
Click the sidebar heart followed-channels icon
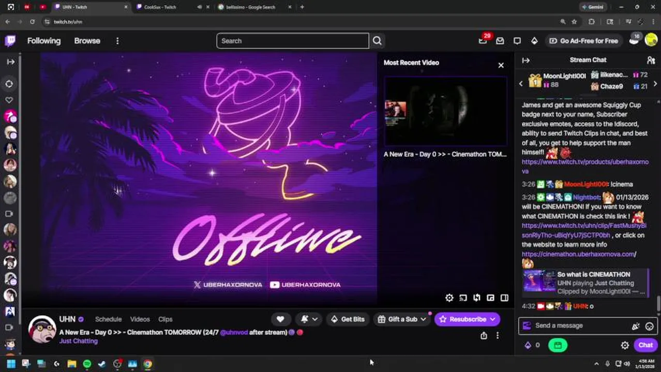(9, 100)
